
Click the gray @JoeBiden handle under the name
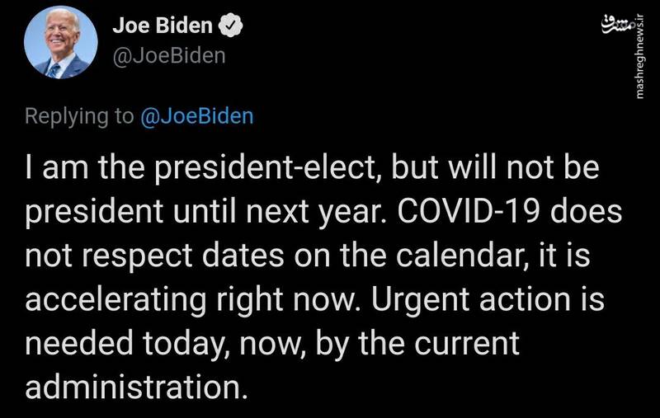[169, 56]
